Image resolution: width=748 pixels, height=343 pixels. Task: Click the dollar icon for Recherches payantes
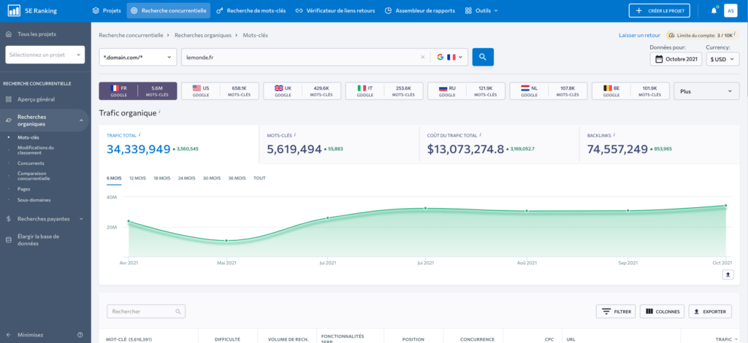pos(9,219)
